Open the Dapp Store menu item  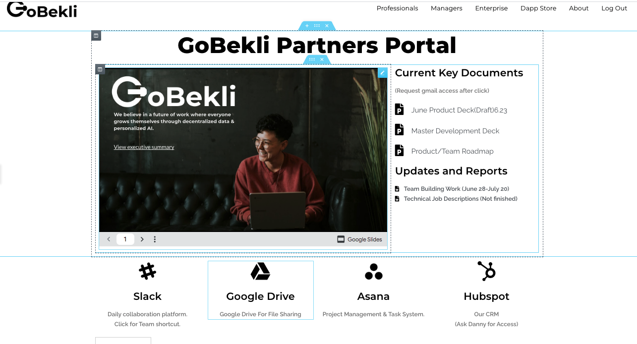pos(538,8)
